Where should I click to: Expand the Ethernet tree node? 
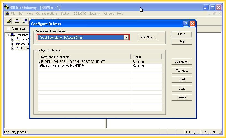click(12, 48)
